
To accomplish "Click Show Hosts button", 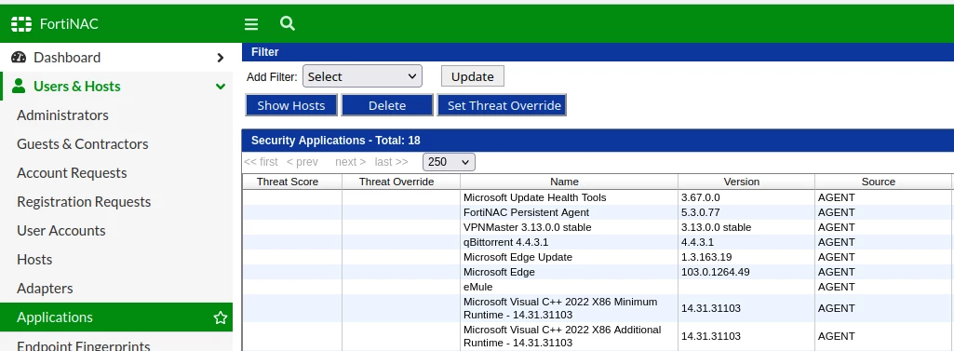I will (x=291, y=105).
